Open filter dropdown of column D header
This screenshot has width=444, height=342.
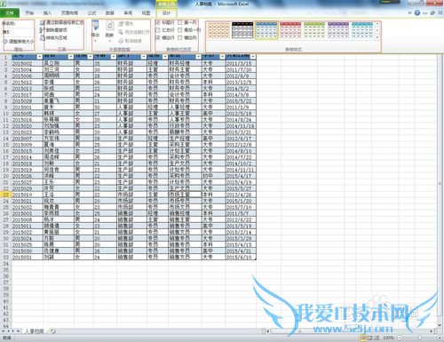tap(114, 57)
